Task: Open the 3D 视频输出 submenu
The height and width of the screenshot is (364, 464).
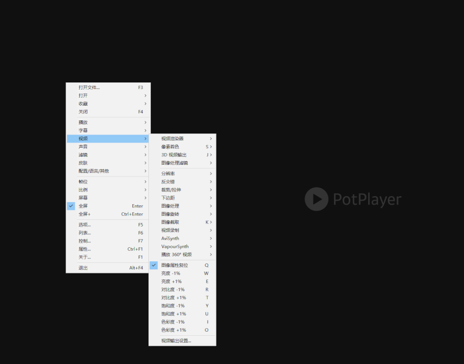Action: click(182, 155)
